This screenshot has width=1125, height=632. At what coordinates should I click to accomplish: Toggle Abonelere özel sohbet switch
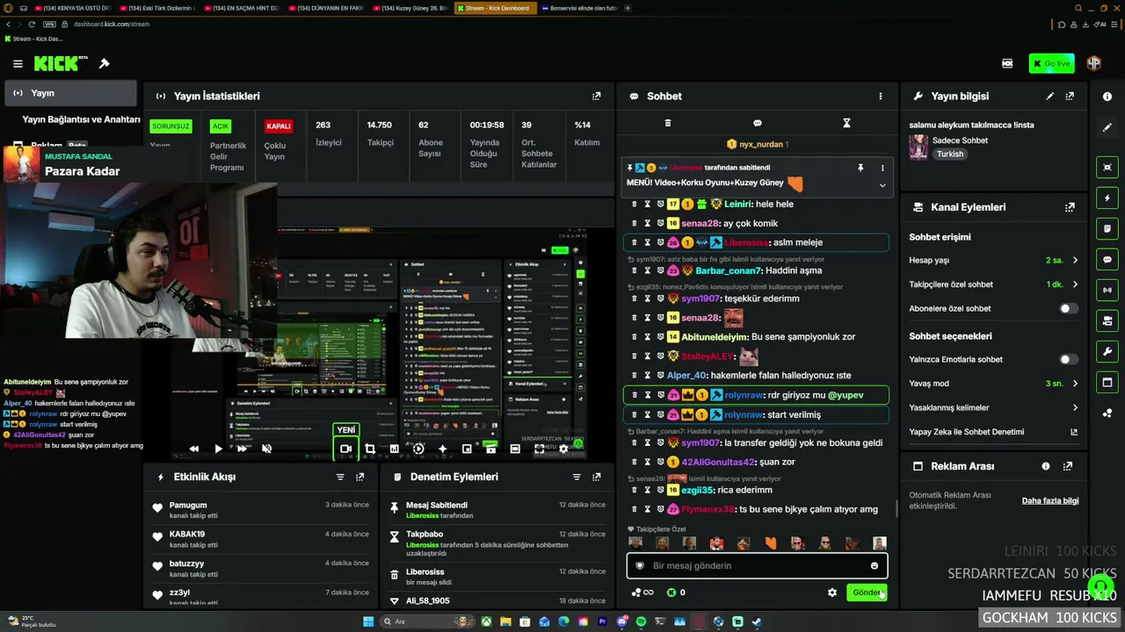(x=1069, y=309)
